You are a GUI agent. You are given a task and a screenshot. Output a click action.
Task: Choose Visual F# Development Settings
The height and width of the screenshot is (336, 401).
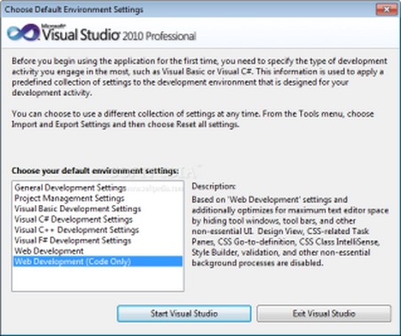point(73,241)
